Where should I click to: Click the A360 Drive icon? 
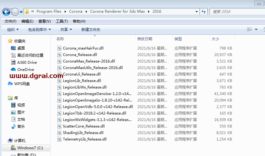click(x=13, y=62)
